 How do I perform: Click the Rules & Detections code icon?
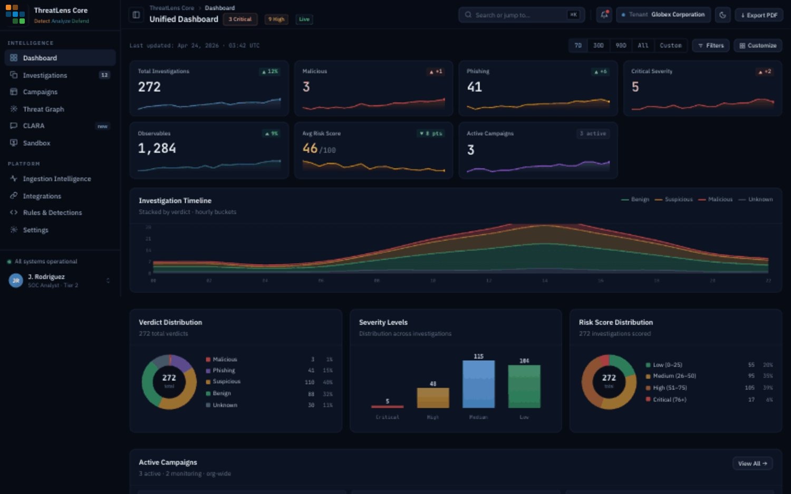coord(14,213)
